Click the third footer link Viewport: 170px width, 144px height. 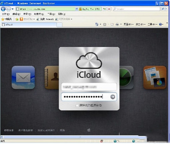[x=46, y=130]
